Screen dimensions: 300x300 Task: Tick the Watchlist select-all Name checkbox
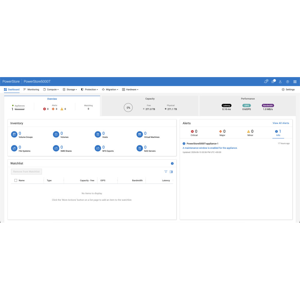(x=16, y=180)
